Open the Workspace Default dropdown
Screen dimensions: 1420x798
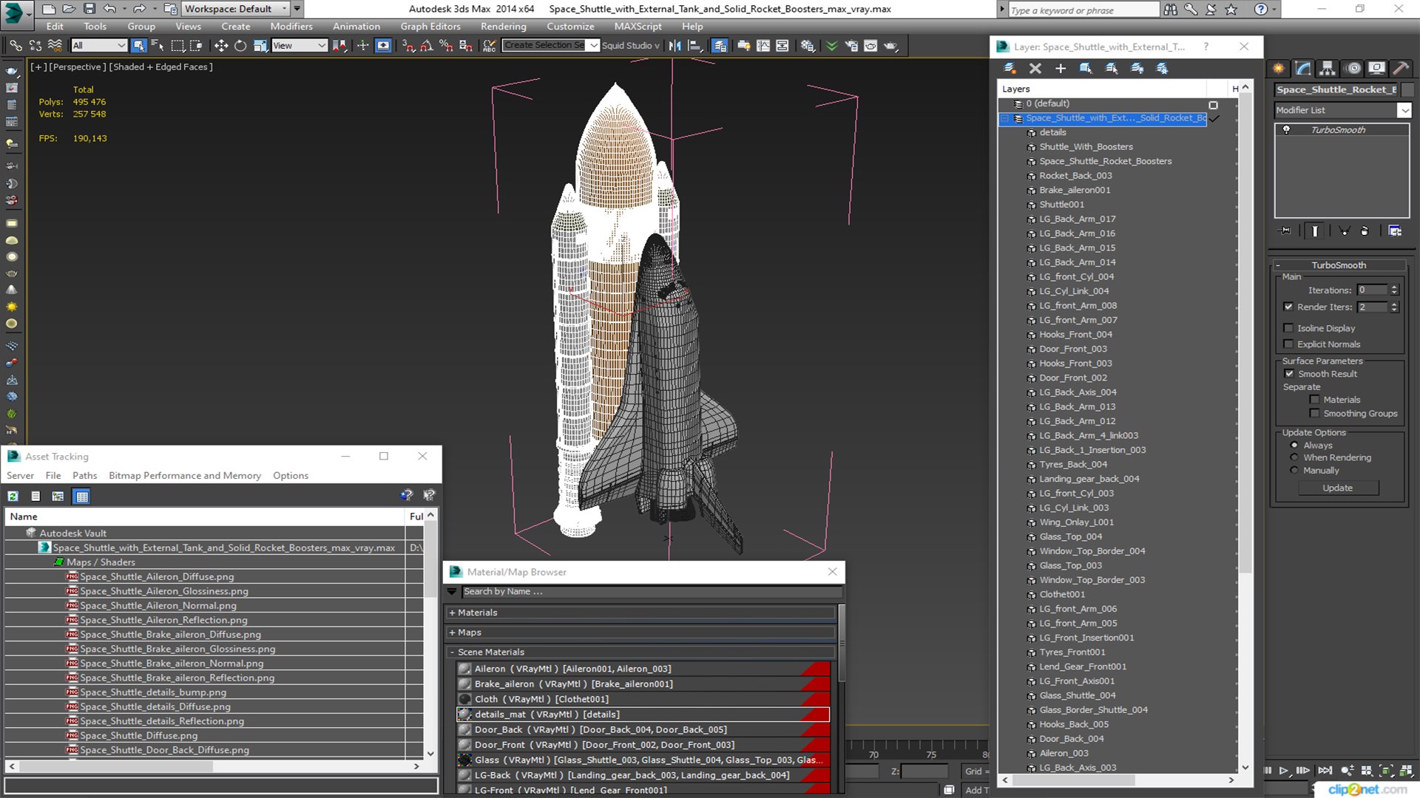(x=236, y=9)
